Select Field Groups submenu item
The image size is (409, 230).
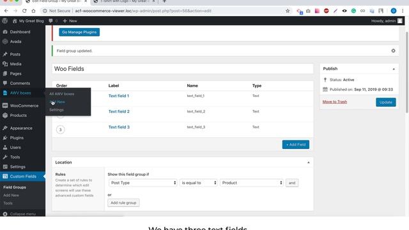15,187
